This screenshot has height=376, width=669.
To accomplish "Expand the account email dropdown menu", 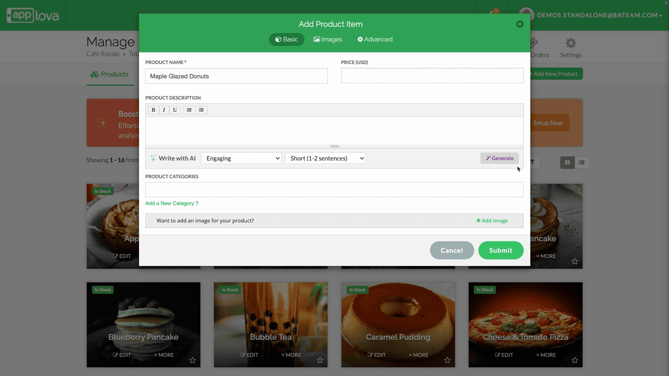I will pyautogui.click(x=599, y=15).
